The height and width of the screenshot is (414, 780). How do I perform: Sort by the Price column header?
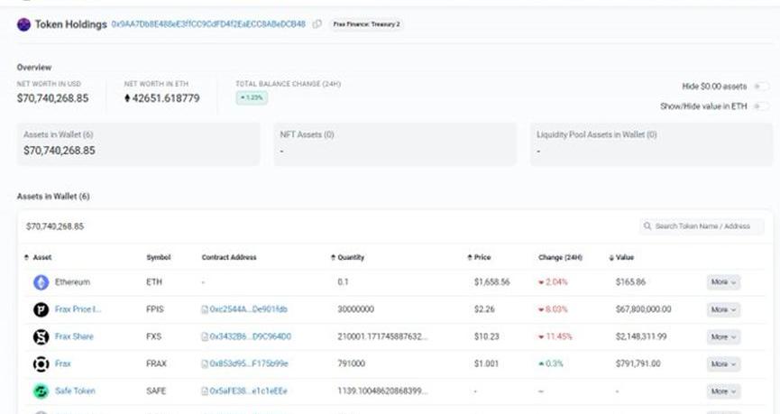click(482, 257)
